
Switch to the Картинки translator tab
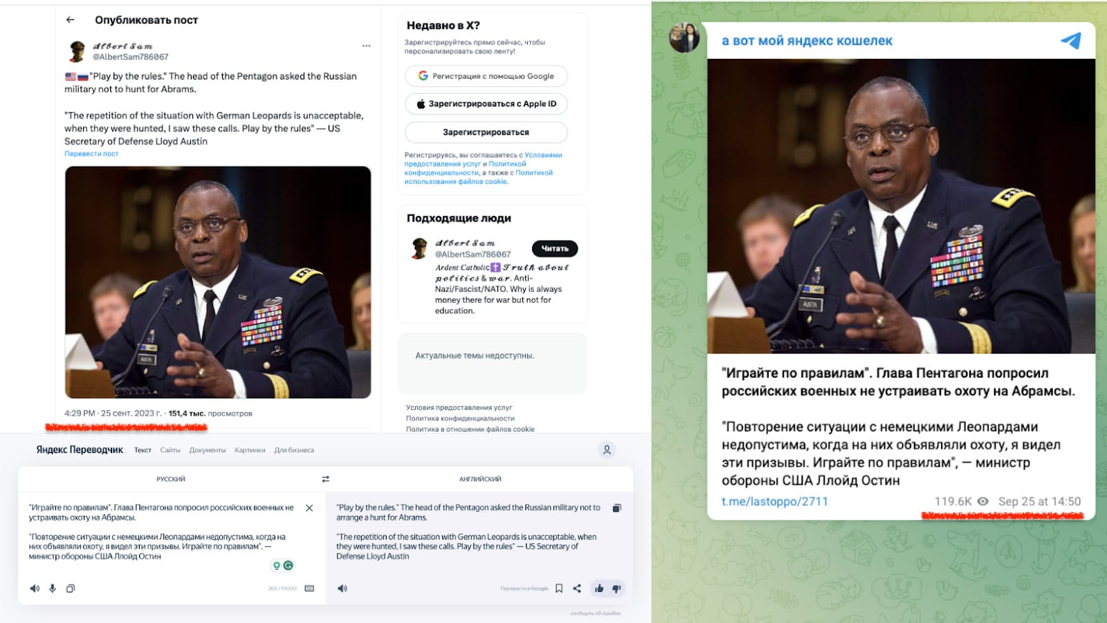pos(250,450)
